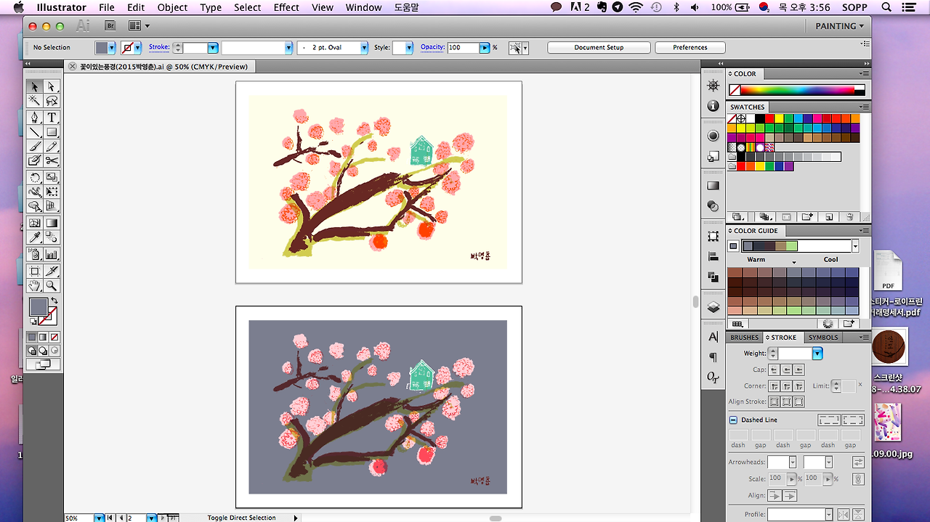Screen dimensions: 930x522
Task: Select the Type tool
Action: [52, 118]
